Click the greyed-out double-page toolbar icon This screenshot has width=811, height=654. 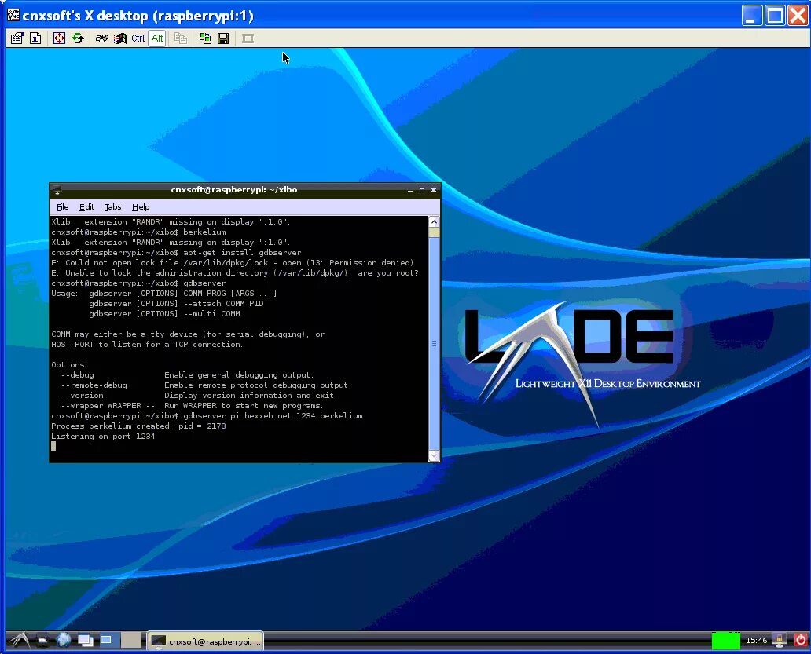pyautogui.click(x=181, y=38)
